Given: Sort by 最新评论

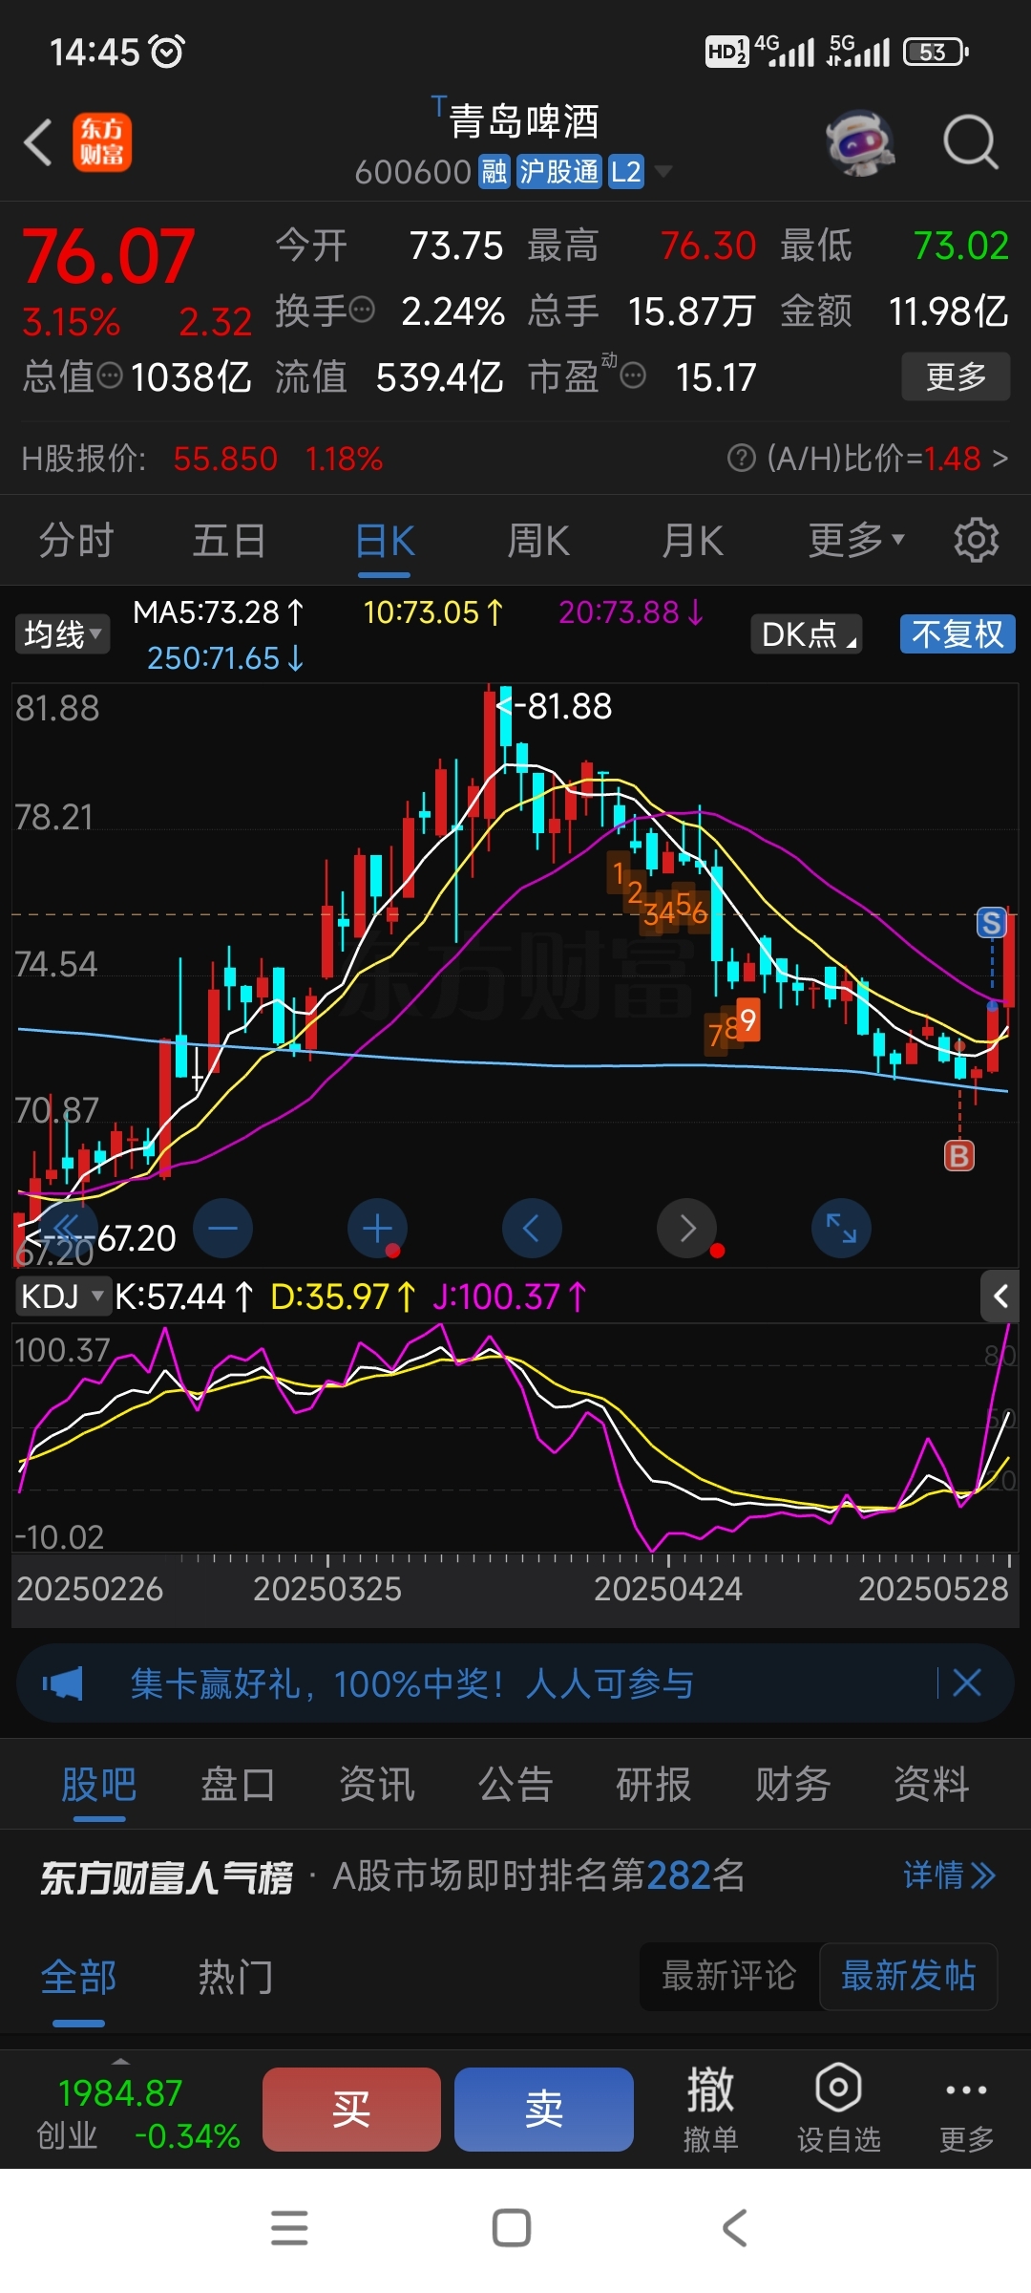Looking at the screenshot, I should click(x=729, y=1976).
